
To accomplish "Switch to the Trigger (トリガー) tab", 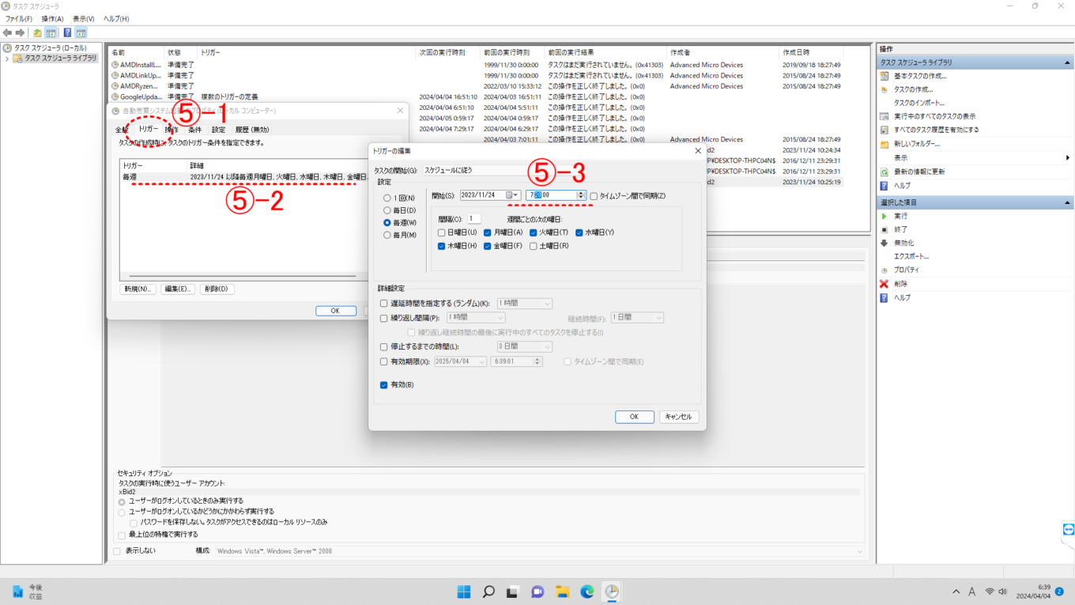I will pyautogui.click(x=148, y=129).
